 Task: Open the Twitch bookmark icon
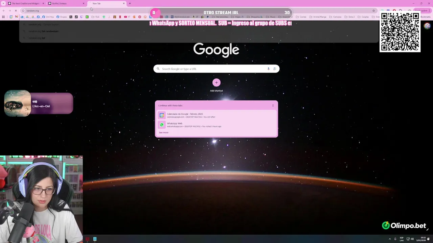82,17
